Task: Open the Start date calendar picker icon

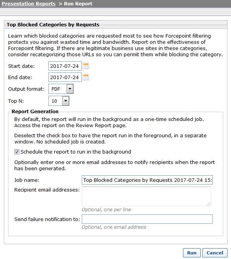Action: coord(86,66)
